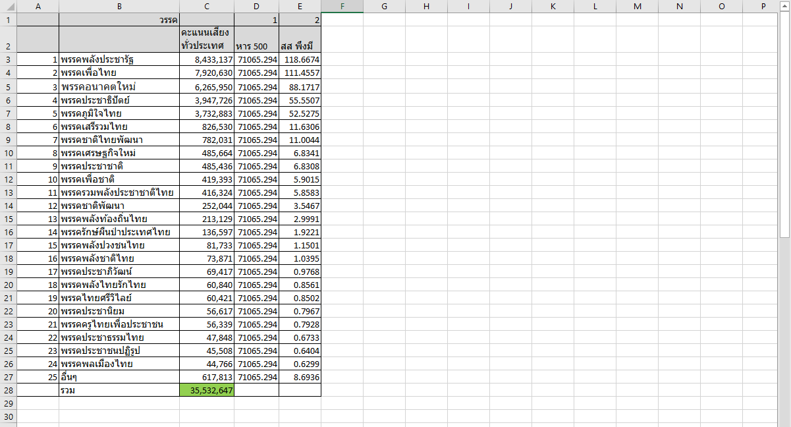Select column A header

pyautogui.click(x=38, y=6)
